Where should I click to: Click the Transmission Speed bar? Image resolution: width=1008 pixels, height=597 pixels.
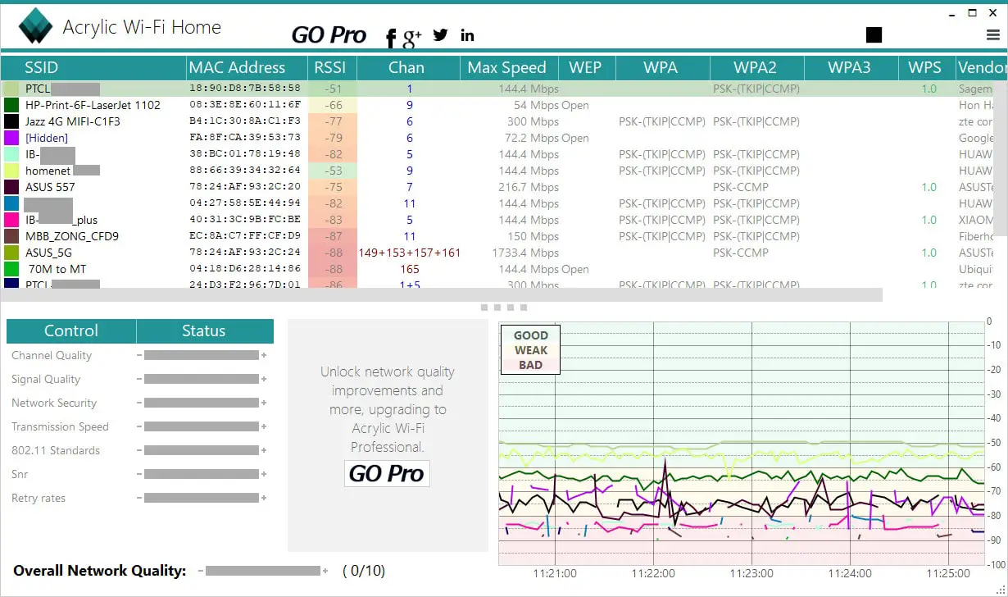(202, 426)
